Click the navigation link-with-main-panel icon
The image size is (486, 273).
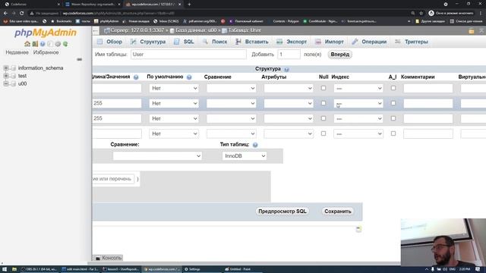point(79,59)
